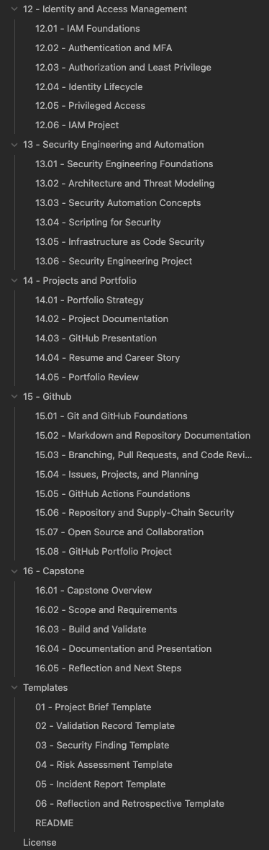Open note 12.02 - Authentication and MFA

click(104, 48)
